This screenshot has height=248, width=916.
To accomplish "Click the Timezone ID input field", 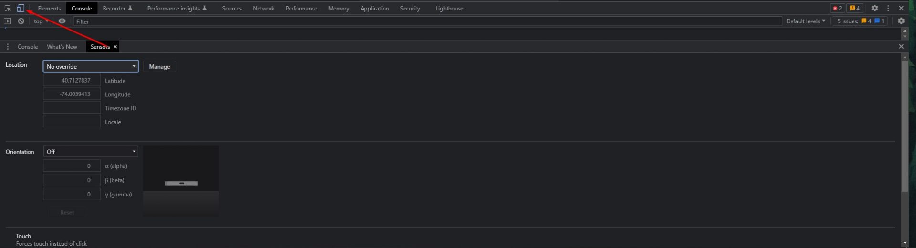I will tap(72, 108).
